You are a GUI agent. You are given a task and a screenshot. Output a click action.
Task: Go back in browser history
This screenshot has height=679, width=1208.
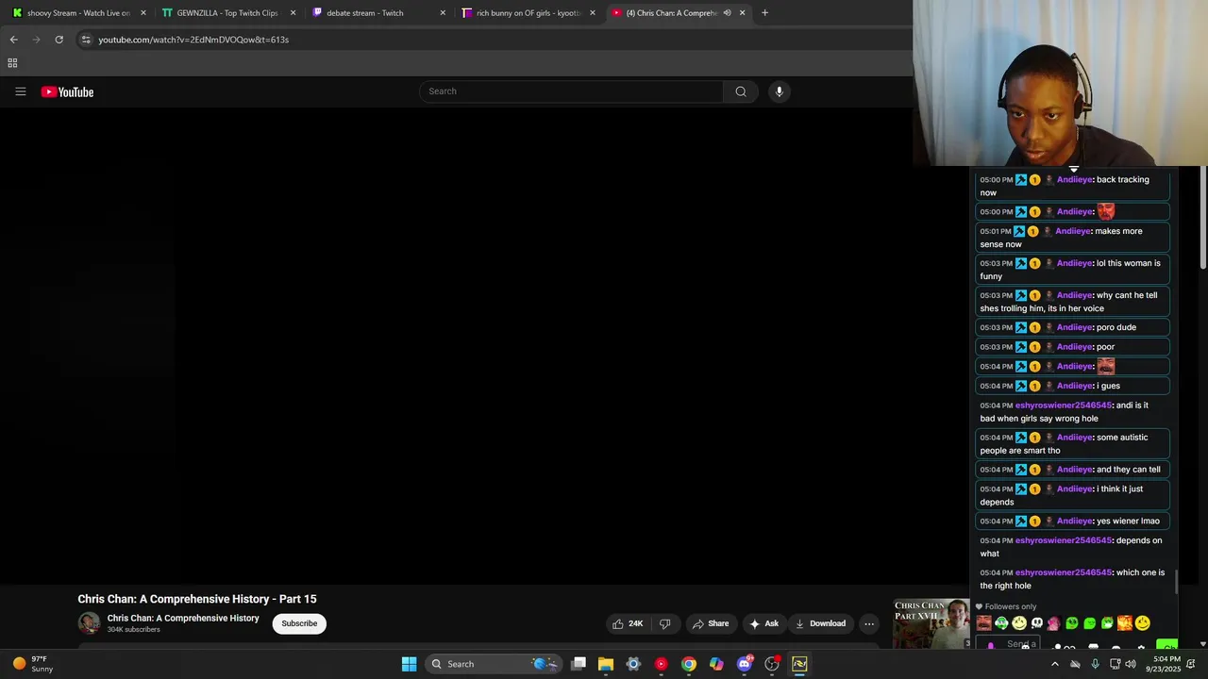[x=13, y=40]
